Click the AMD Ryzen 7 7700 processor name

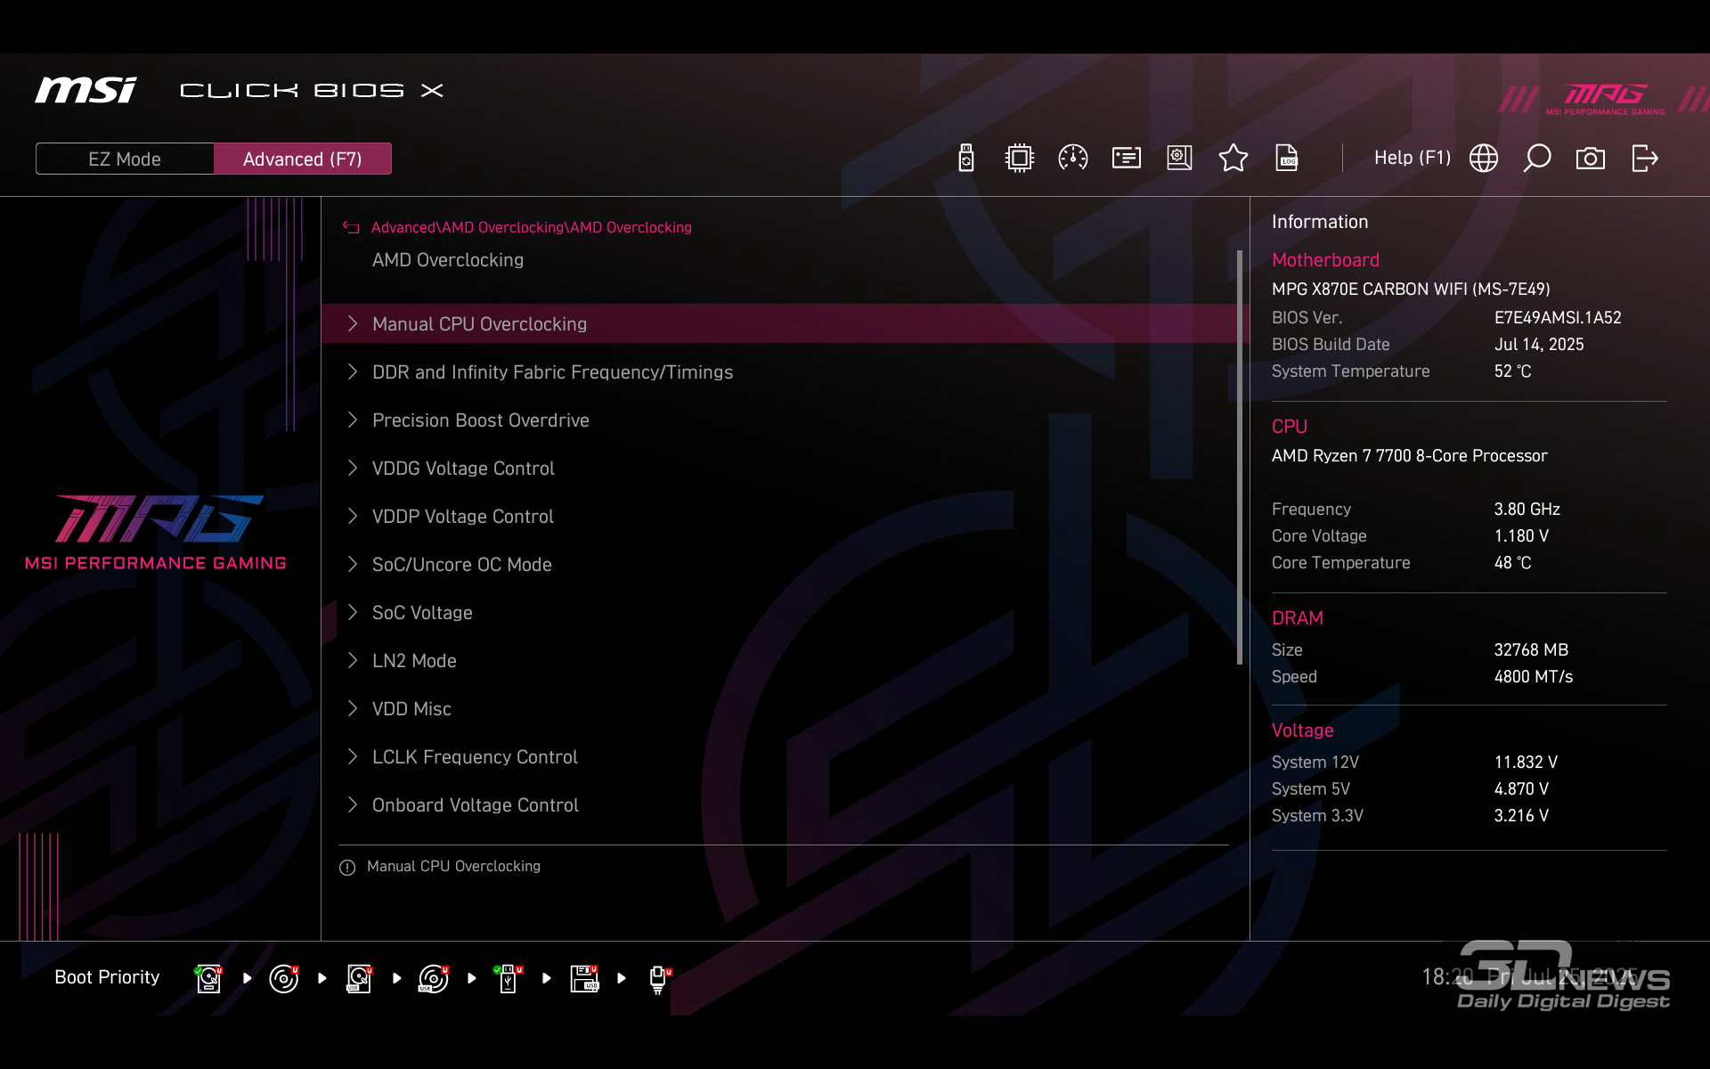coord(1410,456)
